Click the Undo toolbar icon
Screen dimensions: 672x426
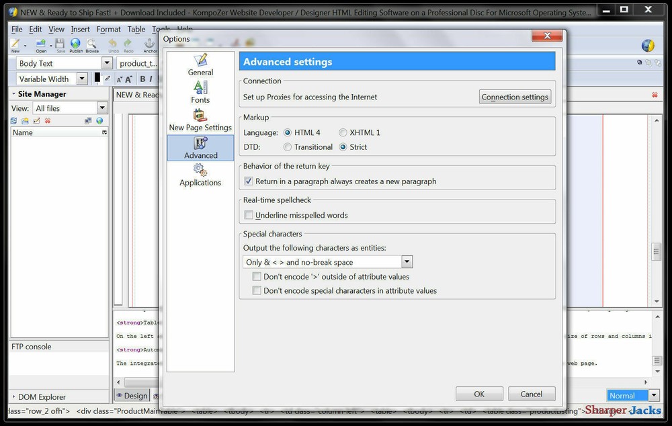(113, 44)
